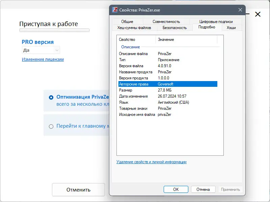Select the go-to-main-menu radio button
This screenshot has width=270, height=202.
tap(51, 127)
